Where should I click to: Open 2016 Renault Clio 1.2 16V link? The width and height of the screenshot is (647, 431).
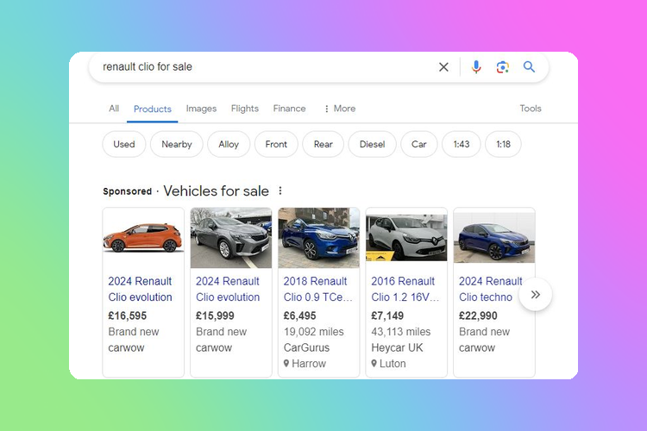(x=405, y=289)
